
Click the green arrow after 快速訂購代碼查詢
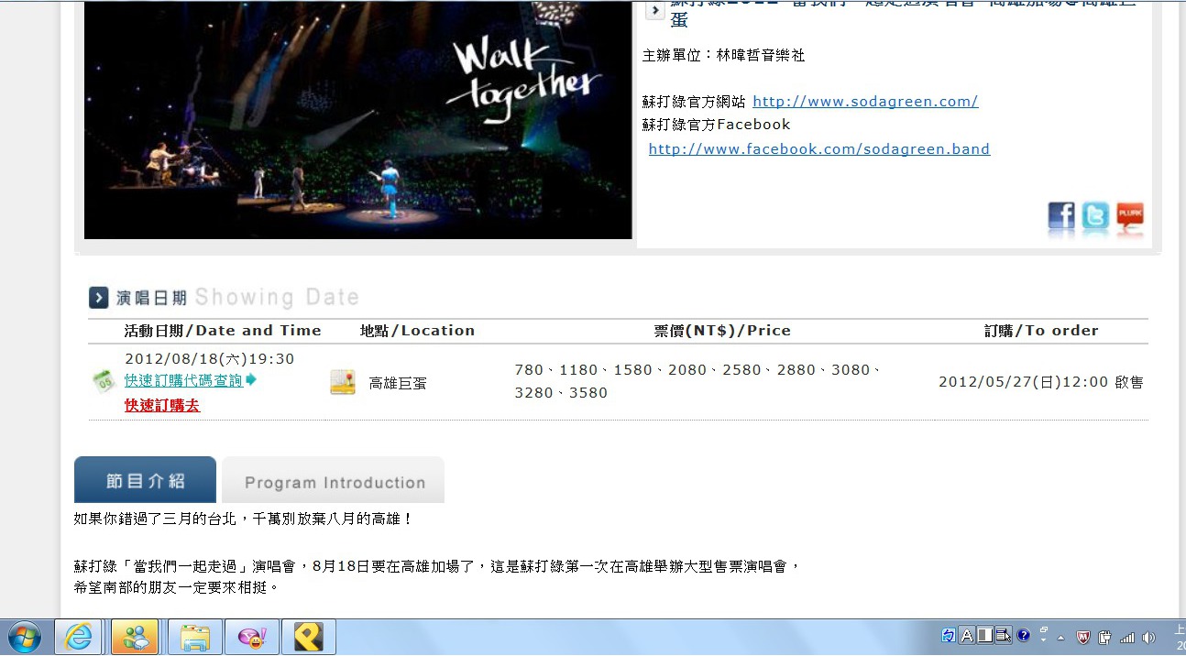(251, 380)
